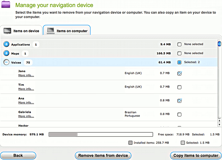
Task: Select the Jane voice name
Action: [x=22, y=71]
